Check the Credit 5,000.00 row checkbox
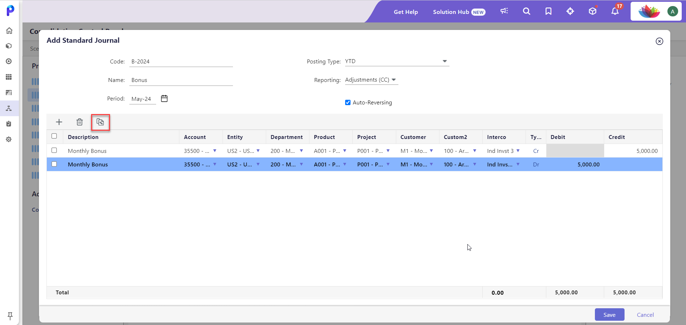 coord(54,150)
